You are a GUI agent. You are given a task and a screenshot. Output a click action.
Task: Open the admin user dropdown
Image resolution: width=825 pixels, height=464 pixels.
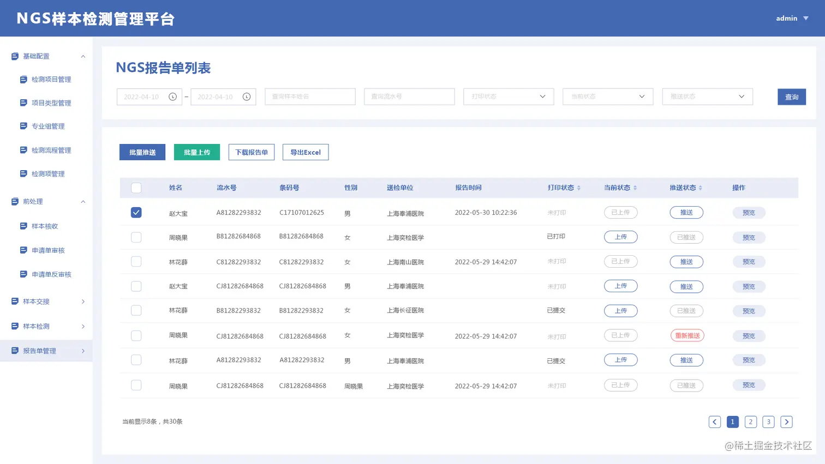pos(792,18)
